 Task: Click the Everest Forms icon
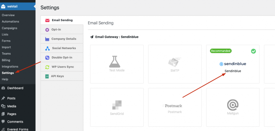[3, 129]
